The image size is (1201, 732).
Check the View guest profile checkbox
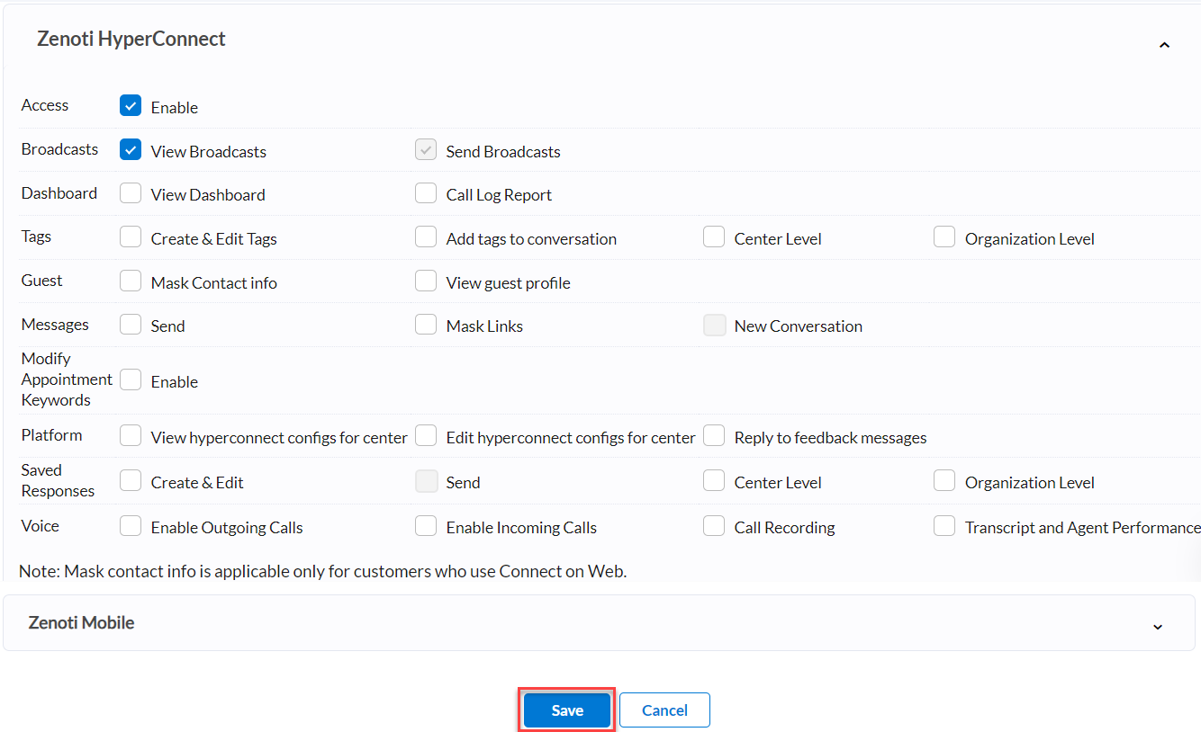coord(426,281)
